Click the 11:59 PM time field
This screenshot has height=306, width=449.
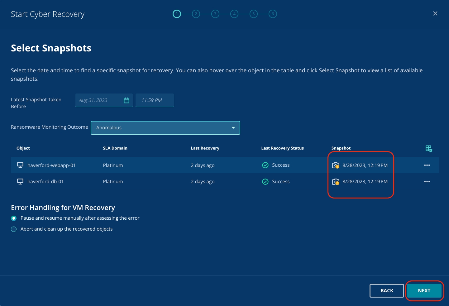click(155, 100)
